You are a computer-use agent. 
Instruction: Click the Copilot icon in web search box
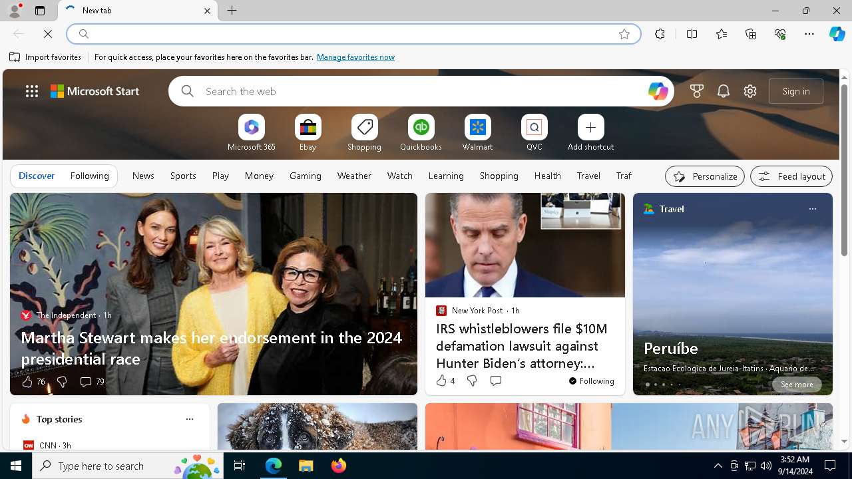pyautogui.click(x=658, y=91)
